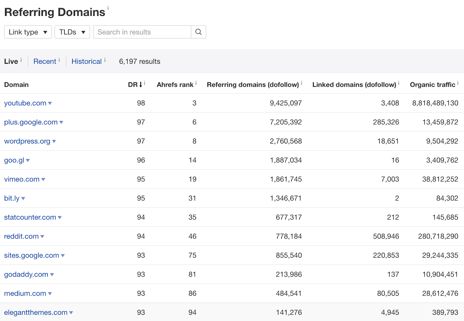The width and height of the screenshot is (464, 321).
Task: Expand statcounter.com dropdown arrow
Action: (x=60, y=218)
